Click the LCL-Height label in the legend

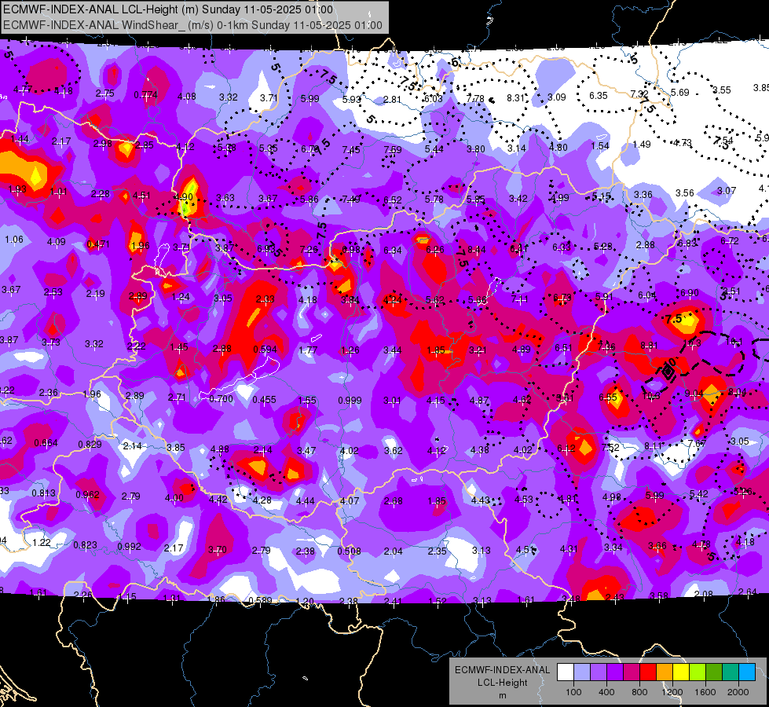(502, 683)
